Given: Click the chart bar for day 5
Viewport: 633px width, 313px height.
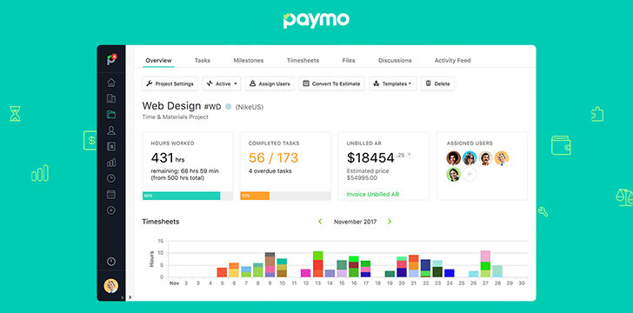Looking at the screenshot, I should pos(222,272).
